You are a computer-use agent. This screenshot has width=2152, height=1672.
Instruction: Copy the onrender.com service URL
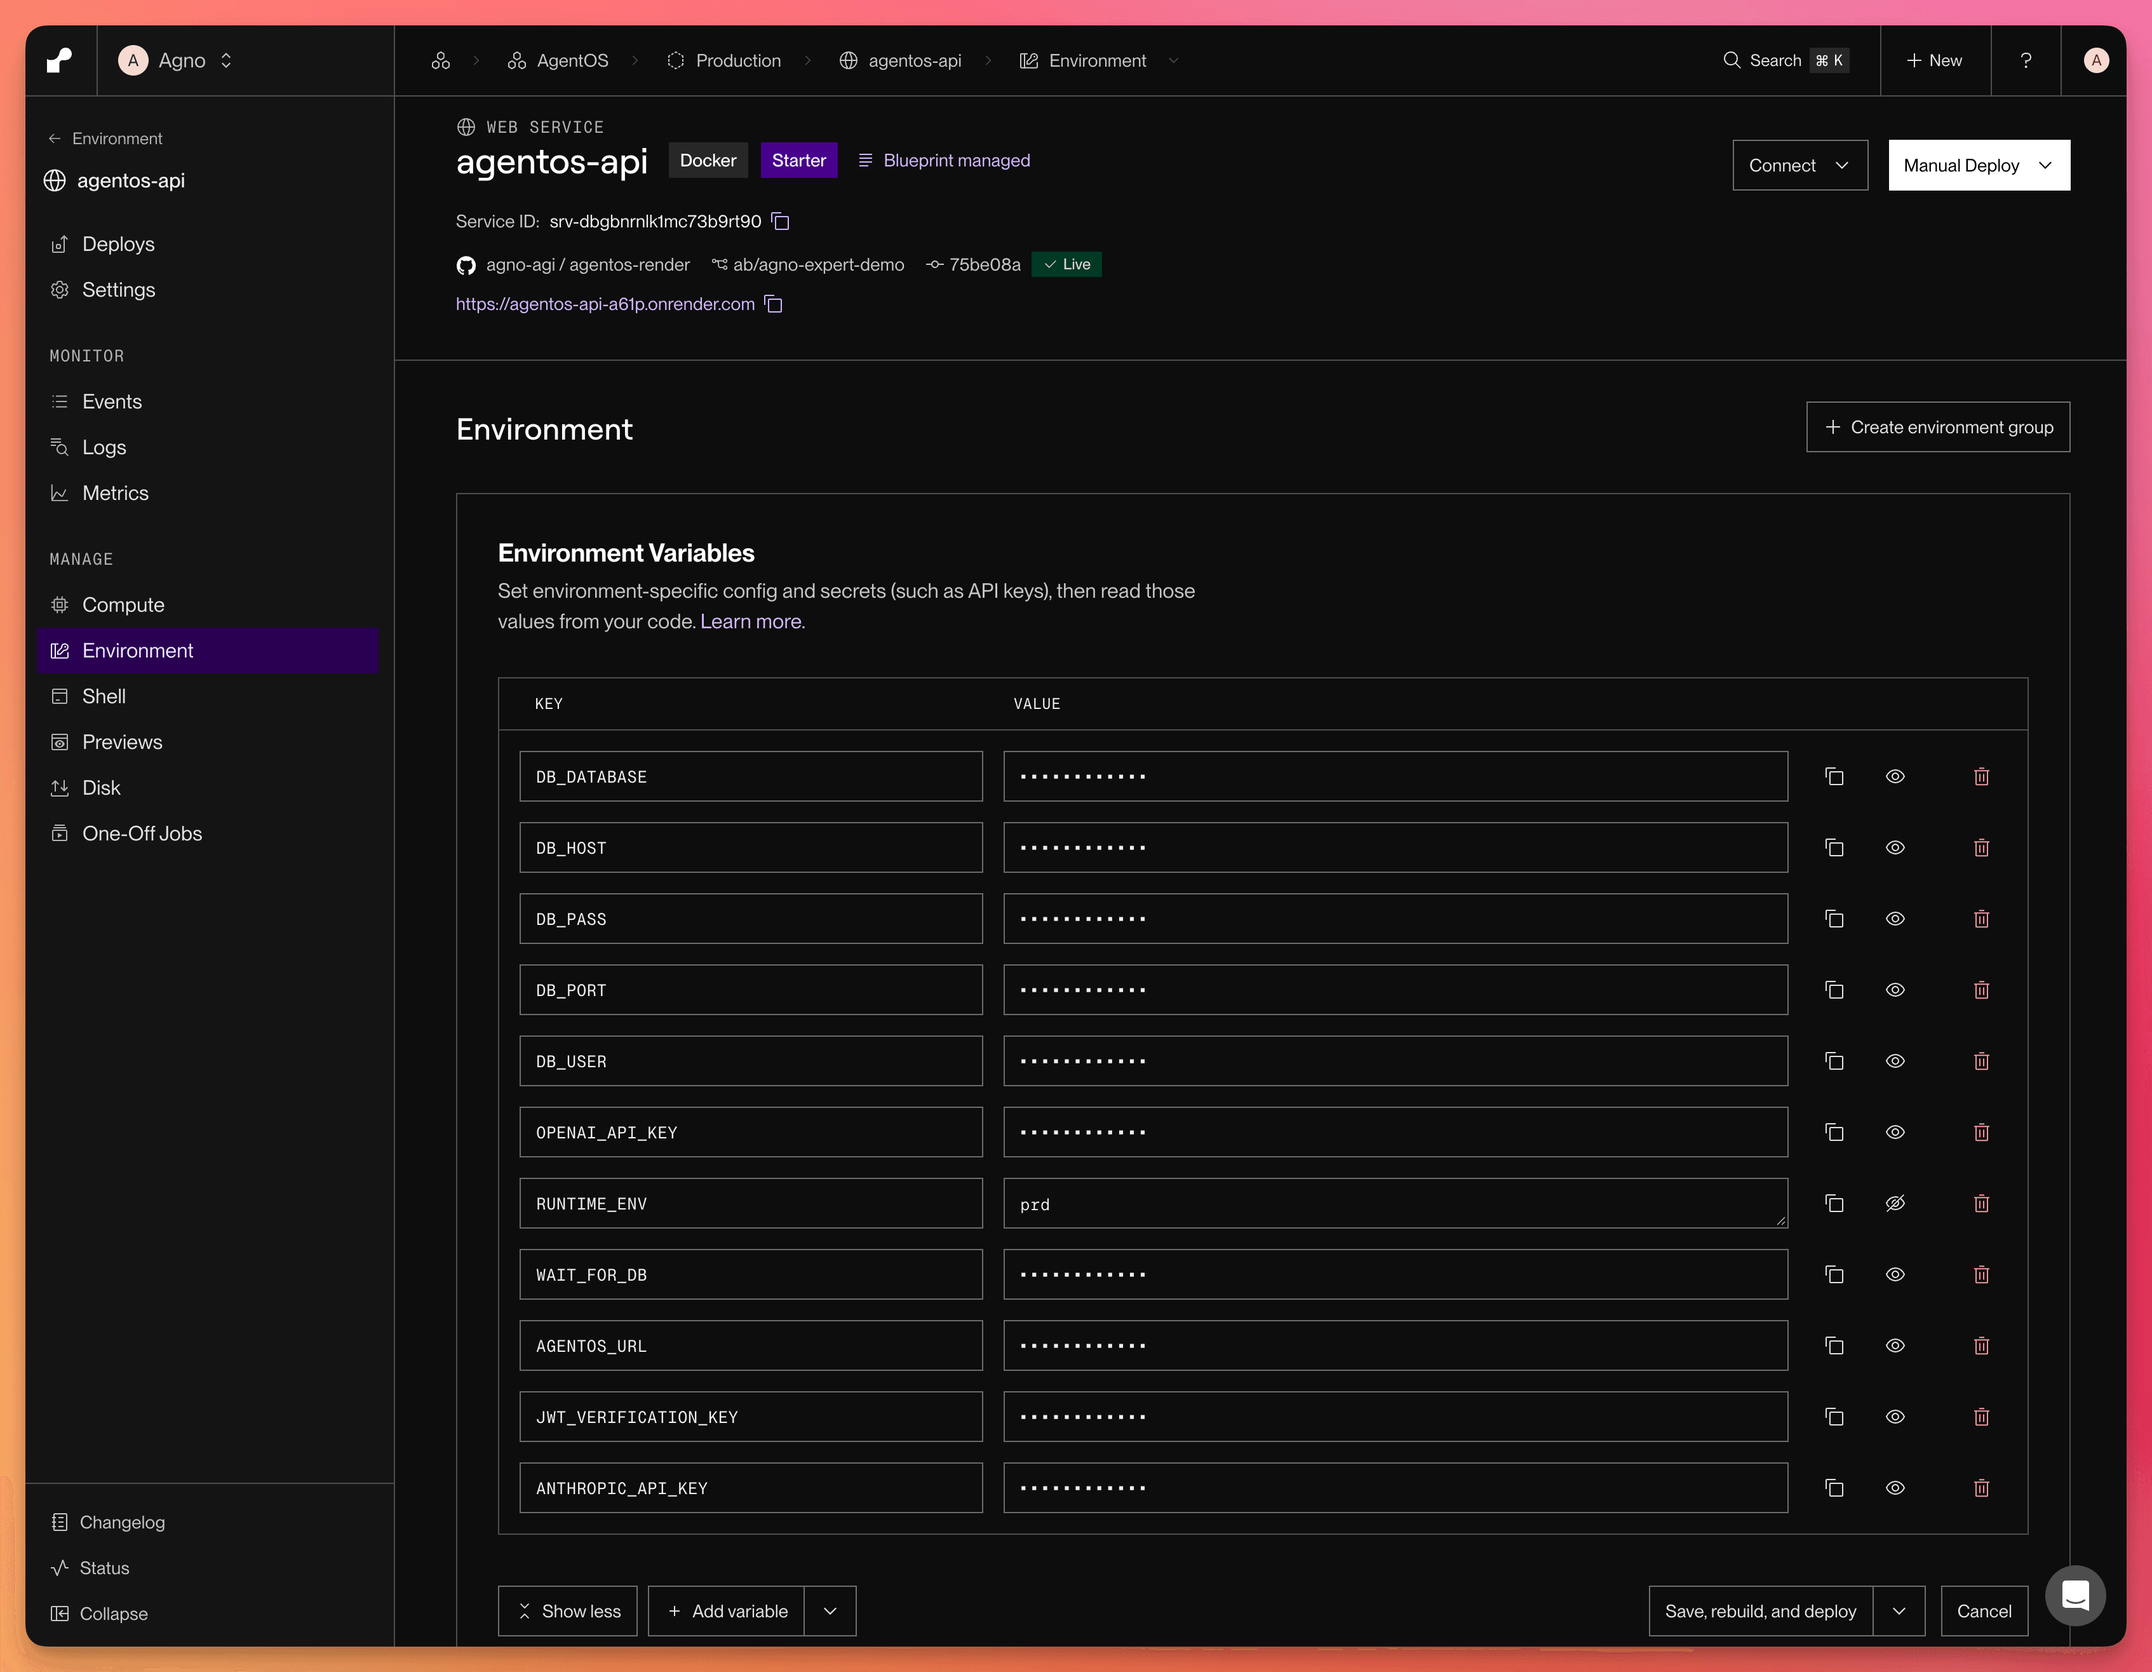pyautogui.click(x=774, y=304)
